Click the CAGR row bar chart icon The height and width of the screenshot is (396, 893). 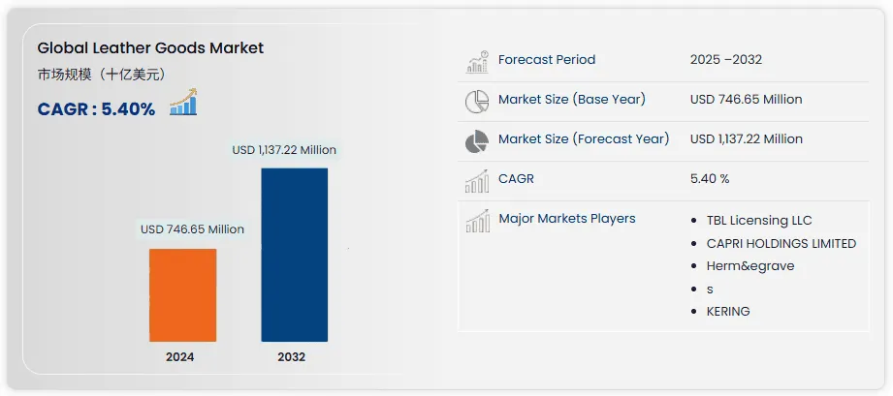click(476, 181)
